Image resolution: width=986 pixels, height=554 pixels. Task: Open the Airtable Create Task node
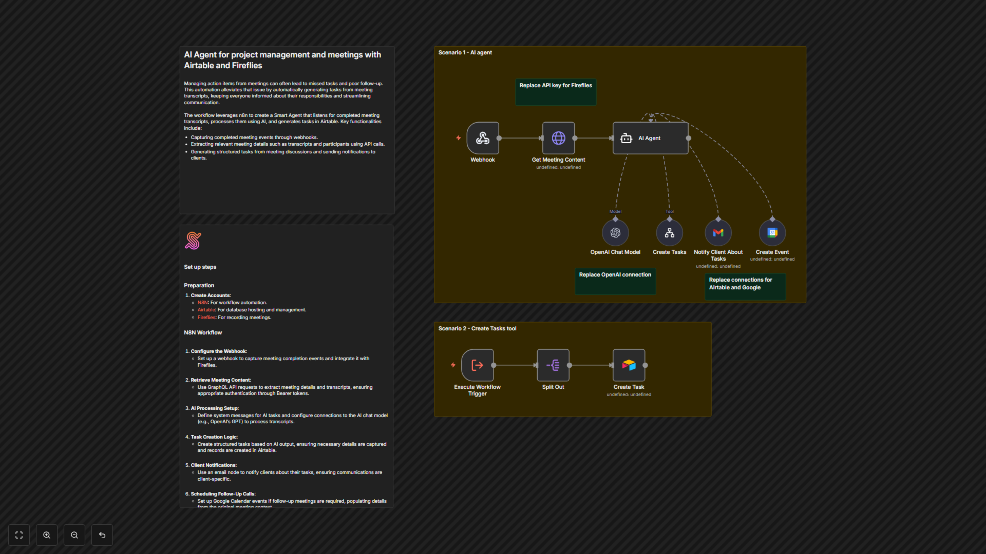[x=629, y=365]
